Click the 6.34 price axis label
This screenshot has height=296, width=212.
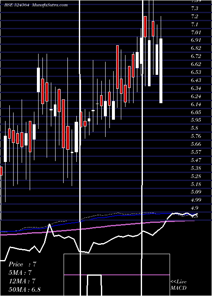(196, 88)
